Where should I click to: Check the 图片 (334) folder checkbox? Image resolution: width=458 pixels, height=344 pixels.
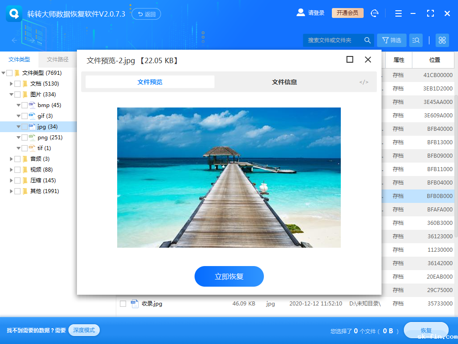17,94
